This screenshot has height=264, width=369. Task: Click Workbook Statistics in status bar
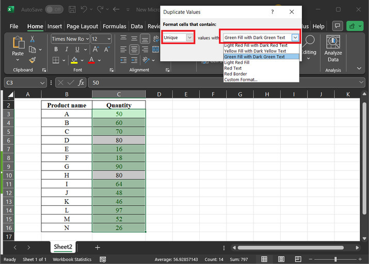[x=72, y=259]
